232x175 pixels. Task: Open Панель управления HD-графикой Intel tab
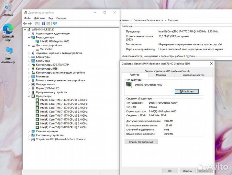tap(167, 71)
